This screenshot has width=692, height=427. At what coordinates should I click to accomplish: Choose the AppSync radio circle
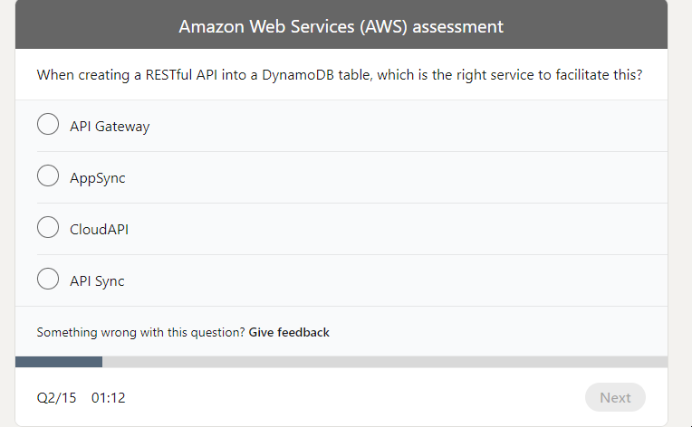coord(48,177)
